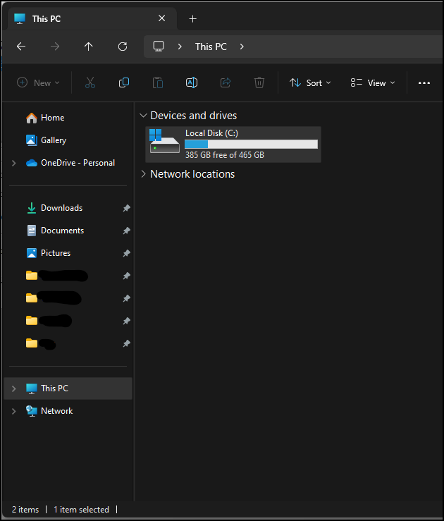Screen dimensions: 444x521
Task: Go up one folder level
Action: click(89, 47)
